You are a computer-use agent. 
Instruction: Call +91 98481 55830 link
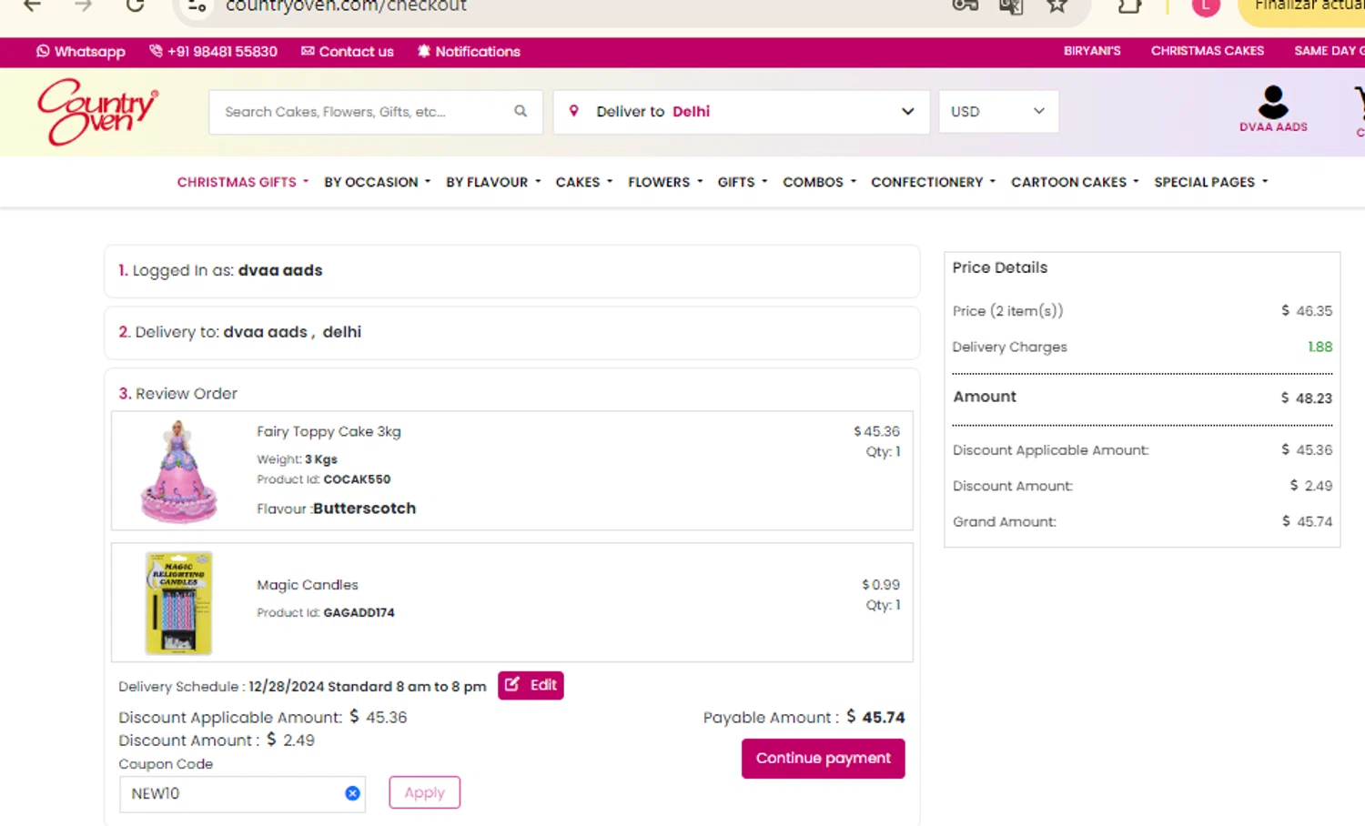click(x=213, y=51)
